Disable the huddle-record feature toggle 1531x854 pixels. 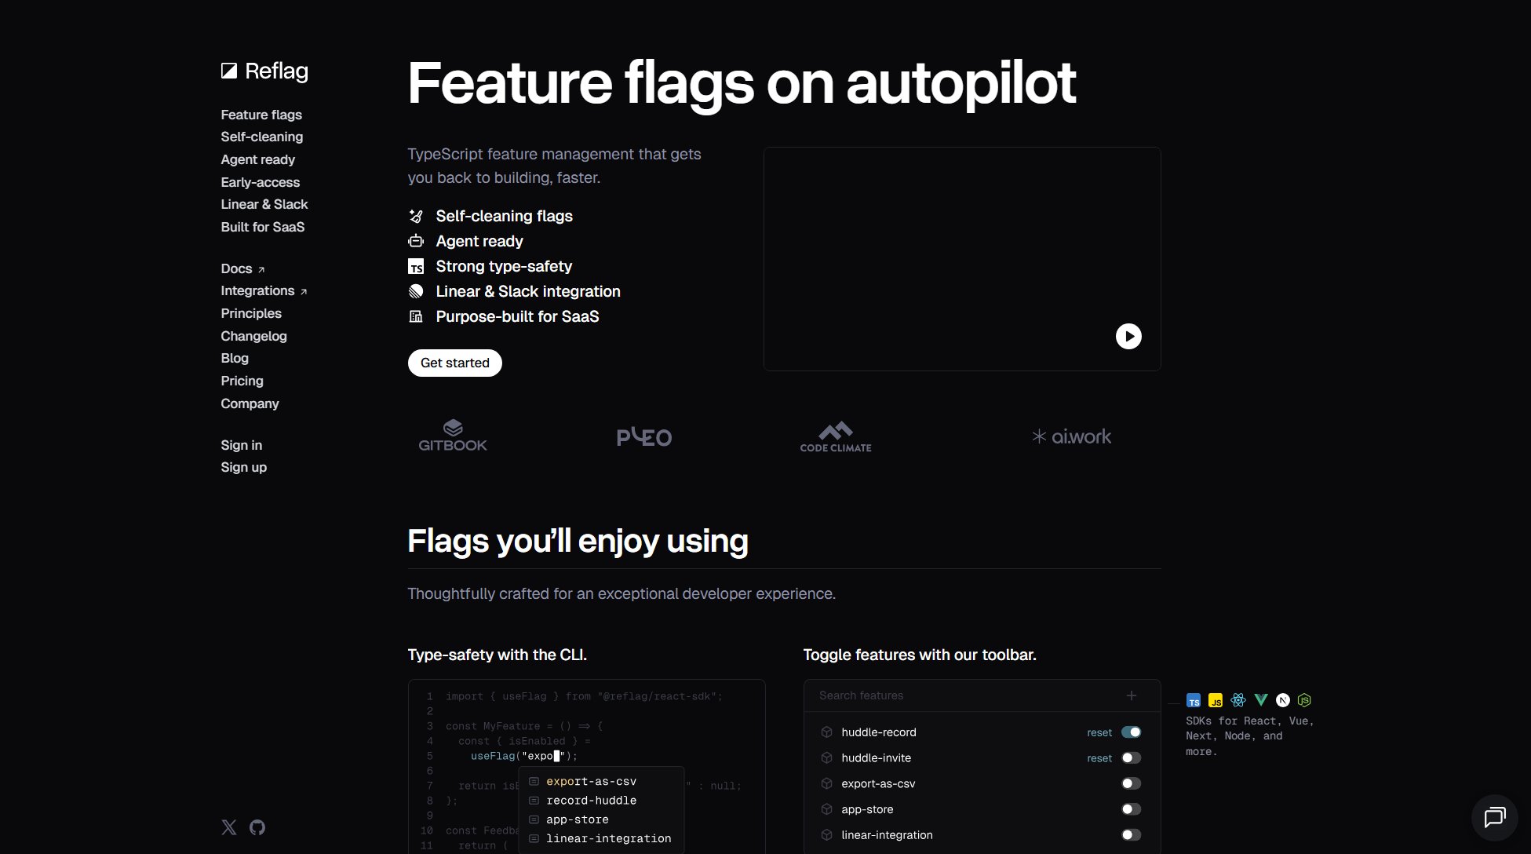1131,732
